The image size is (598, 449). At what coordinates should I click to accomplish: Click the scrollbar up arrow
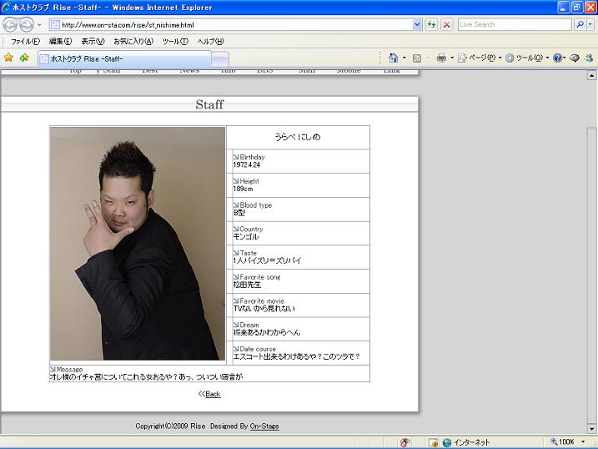coord(591,76)
